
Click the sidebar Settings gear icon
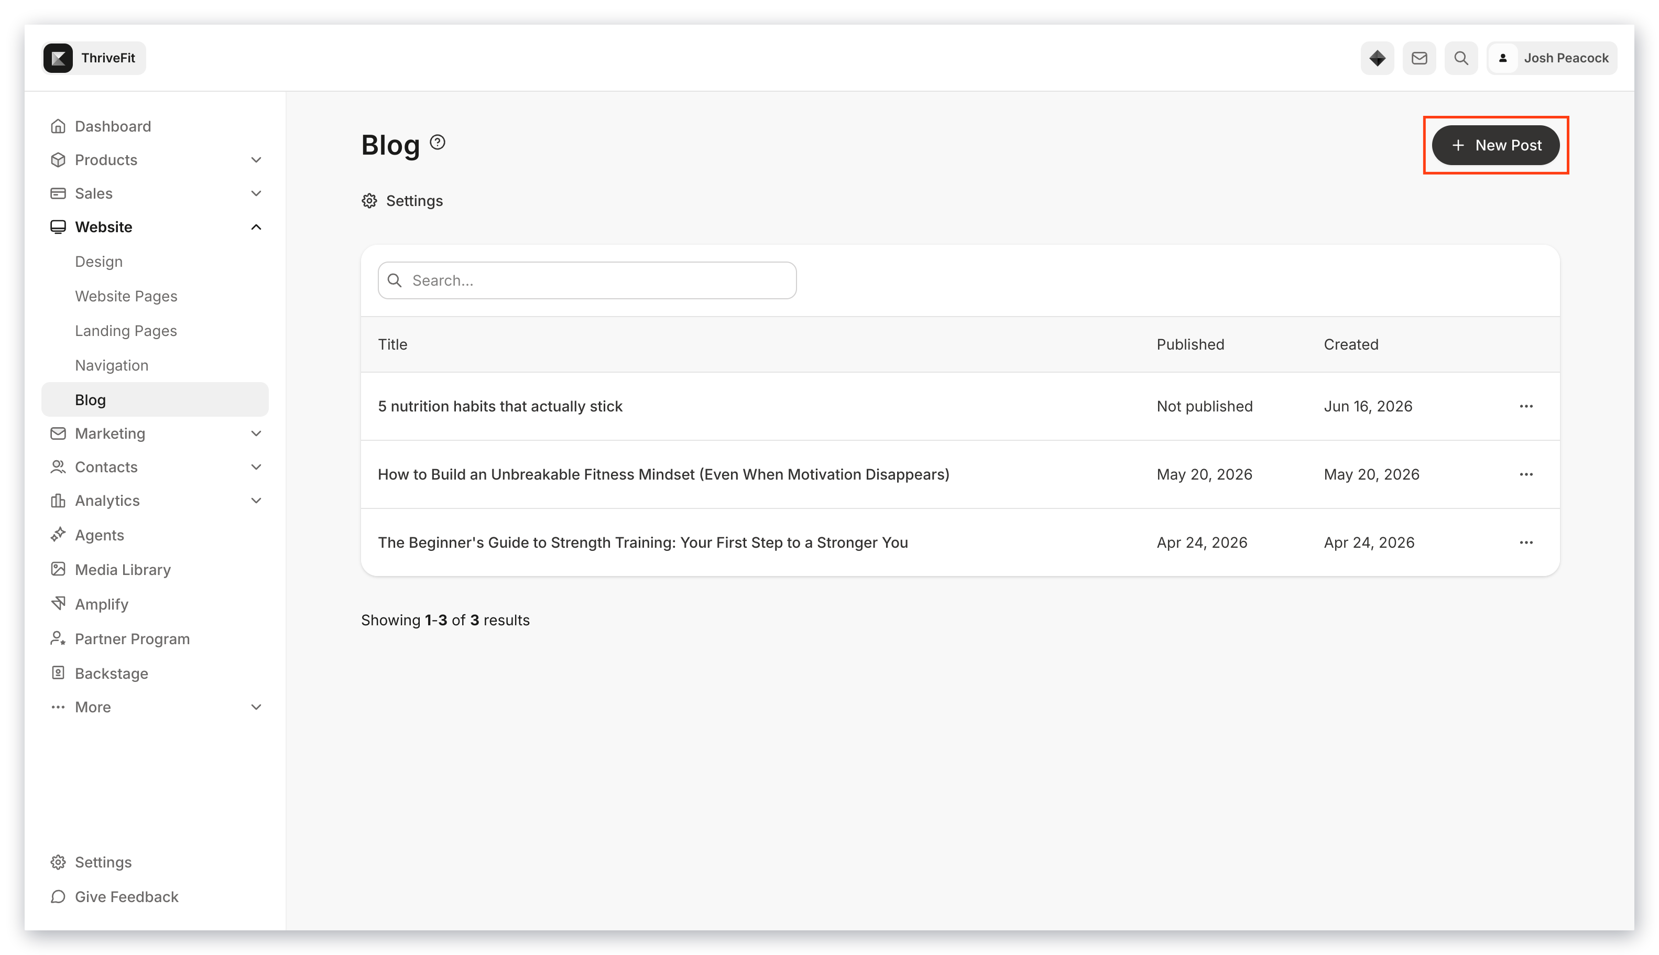pyautogui.click(x=58, y=862)
